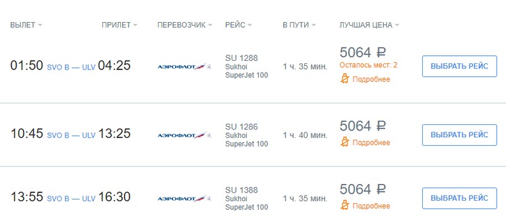The image size is (506, 224).
Task: Click the no-baggage icon for flight SU 1286
Action: [x=345, y=142]
